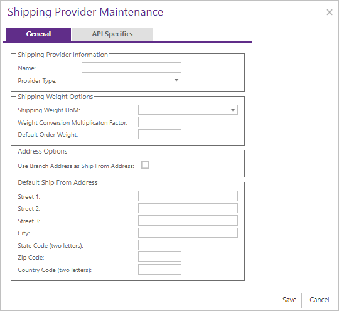Screen dimensions: 339x311
Task: Click the Country Code input field
Action: pos(160,270)
